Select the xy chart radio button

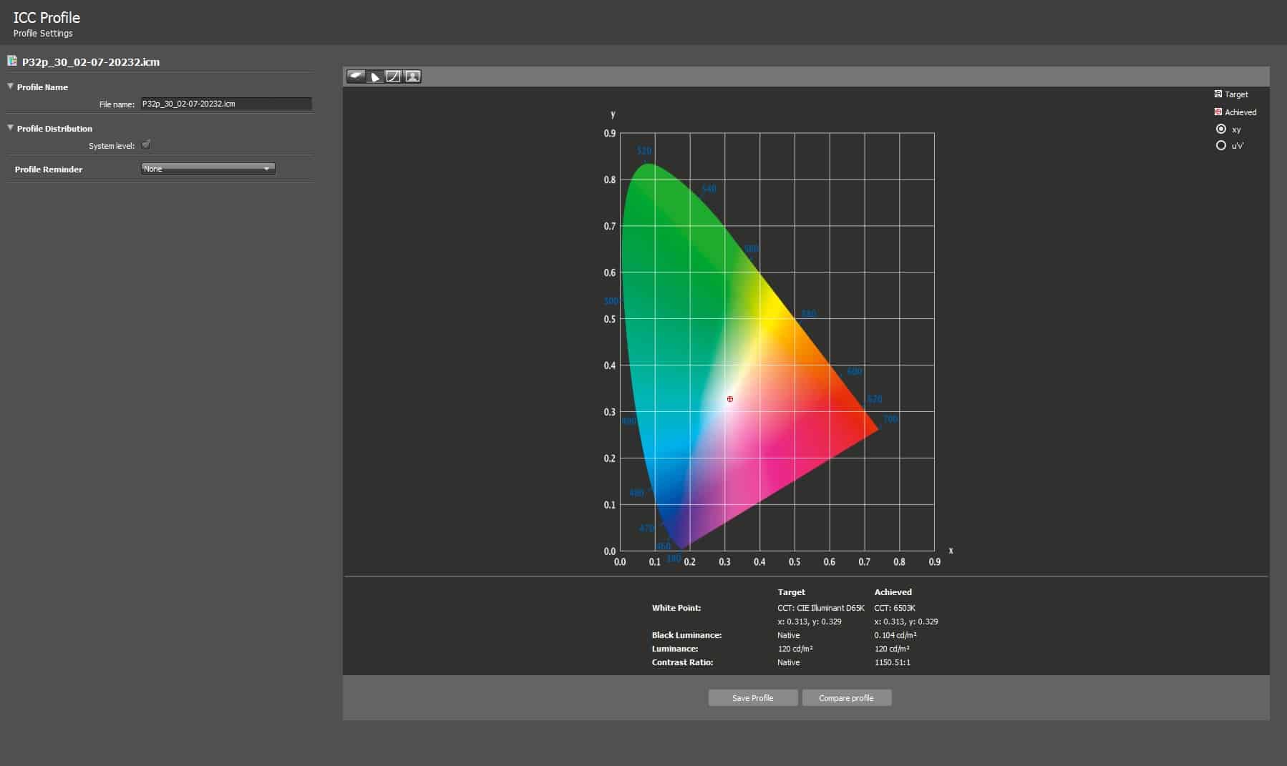point(1221,129)
